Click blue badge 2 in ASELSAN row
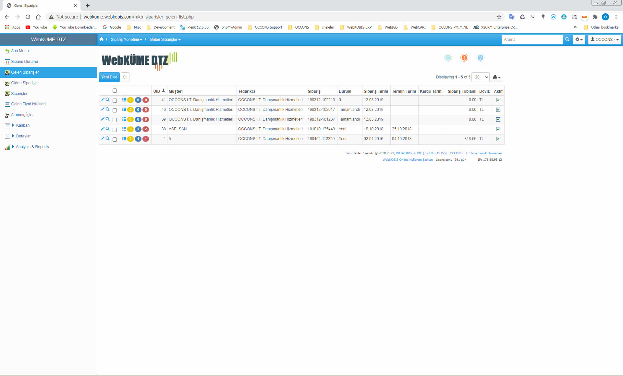Viewport: 623px width, 376px height. [138, 129]
